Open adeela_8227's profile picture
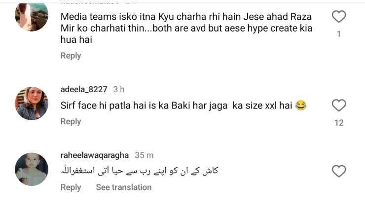 [32, 104]
